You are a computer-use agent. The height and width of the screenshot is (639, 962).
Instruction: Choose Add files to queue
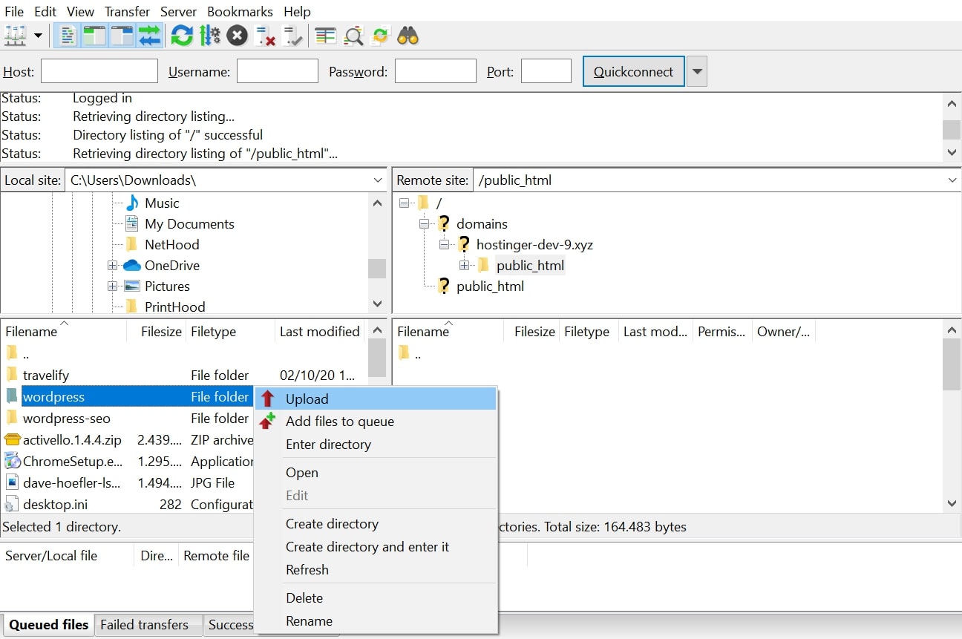[x=375, y=422]
